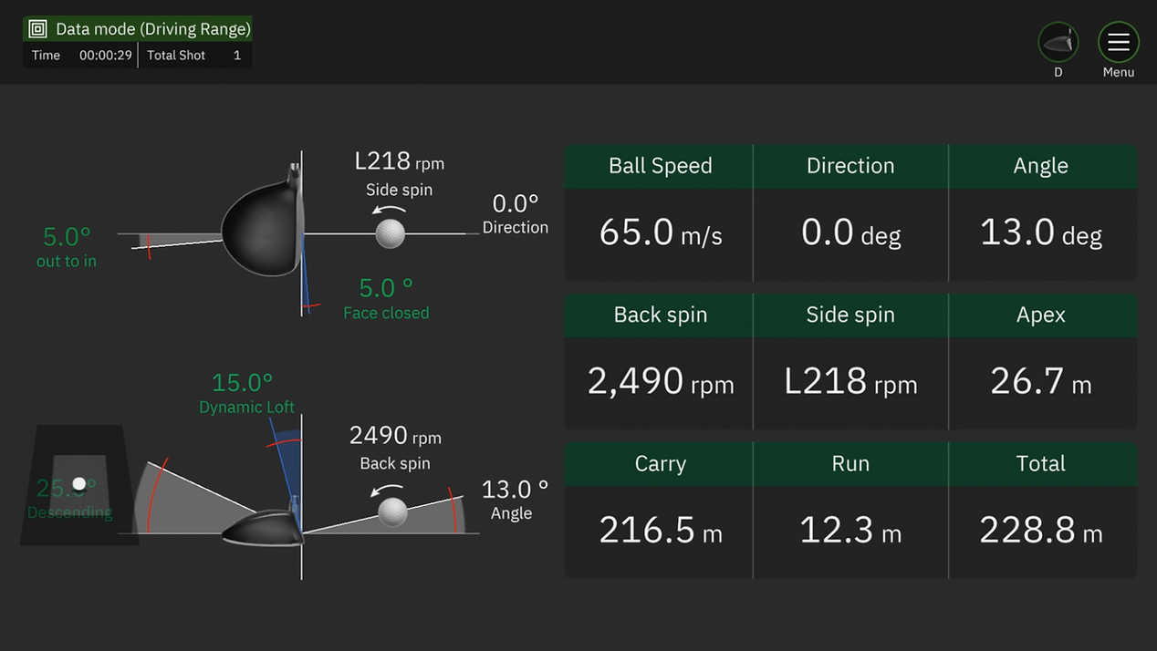Select the Direction data tile
This screenshot has width=1157, height=651.
pos(850,213)
